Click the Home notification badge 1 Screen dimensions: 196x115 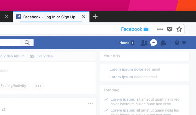[132, 43]
